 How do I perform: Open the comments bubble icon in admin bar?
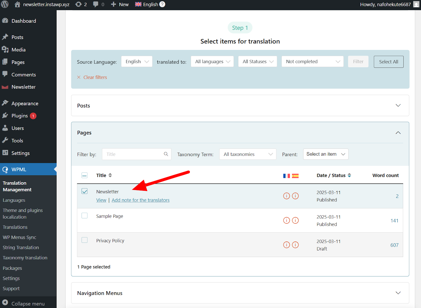[x=96, y=4]
